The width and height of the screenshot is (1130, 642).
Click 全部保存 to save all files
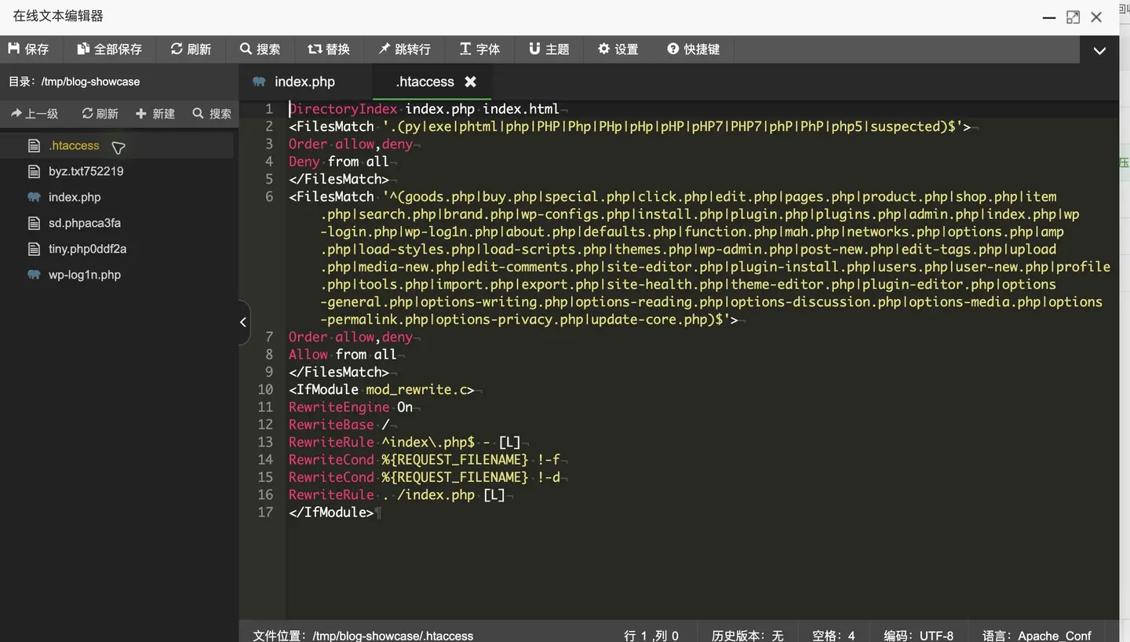110,49
